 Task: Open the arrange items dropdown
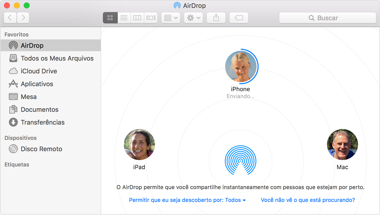click(171, 18)
